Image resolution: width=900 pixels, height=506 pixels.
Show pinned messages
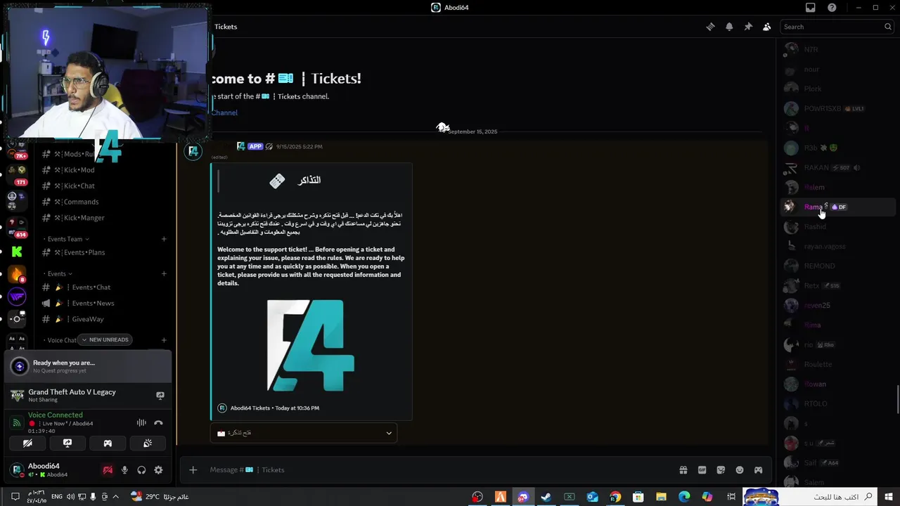tap(748, 27)
